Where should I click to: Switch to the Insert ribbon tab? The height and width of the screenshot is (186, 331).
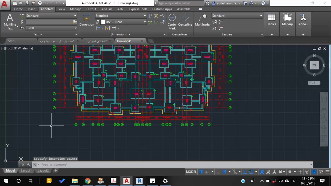32,9
